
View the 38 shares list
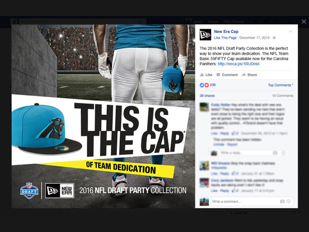(x=207, y=96)
